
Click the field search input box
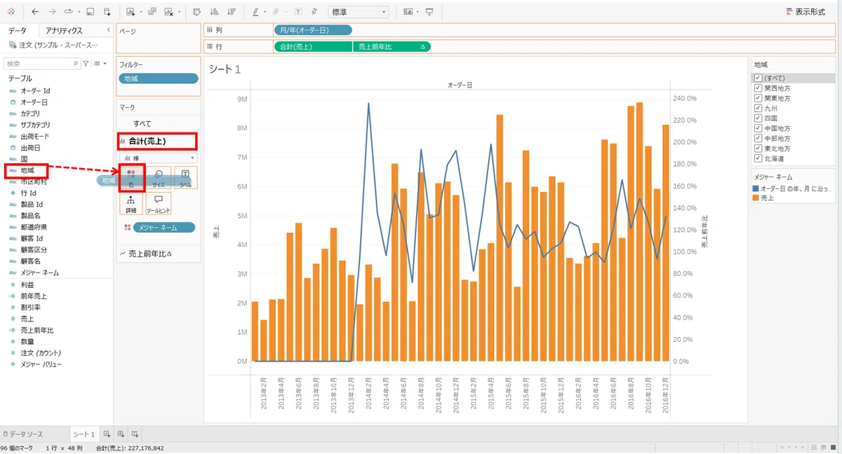pos(42,63)
